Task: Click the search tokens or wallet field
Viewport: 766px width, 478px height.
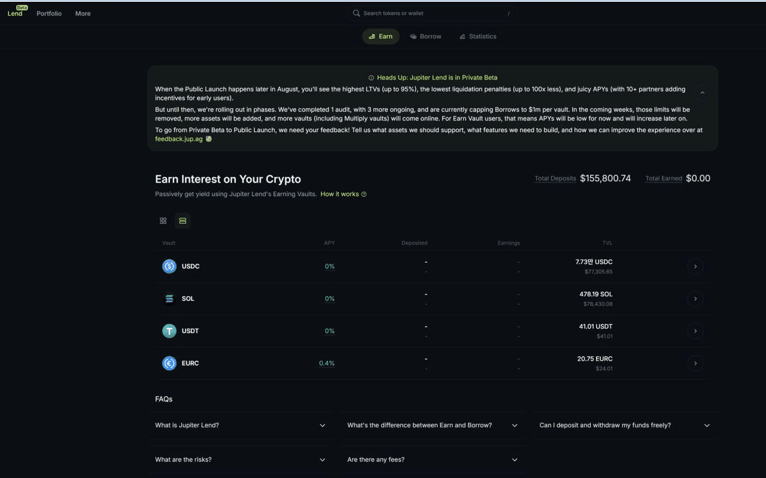Action: point(432,13)
